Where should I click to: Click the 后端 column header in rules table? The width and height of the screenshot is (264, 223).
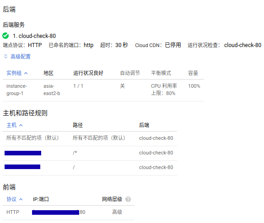[144, 125]
